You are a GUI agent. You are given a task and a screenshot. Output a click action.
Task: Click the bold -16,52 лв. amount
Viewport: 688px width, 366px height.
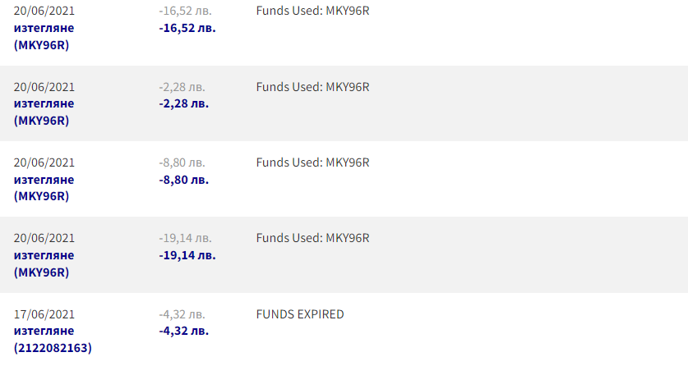pos(187,28)
